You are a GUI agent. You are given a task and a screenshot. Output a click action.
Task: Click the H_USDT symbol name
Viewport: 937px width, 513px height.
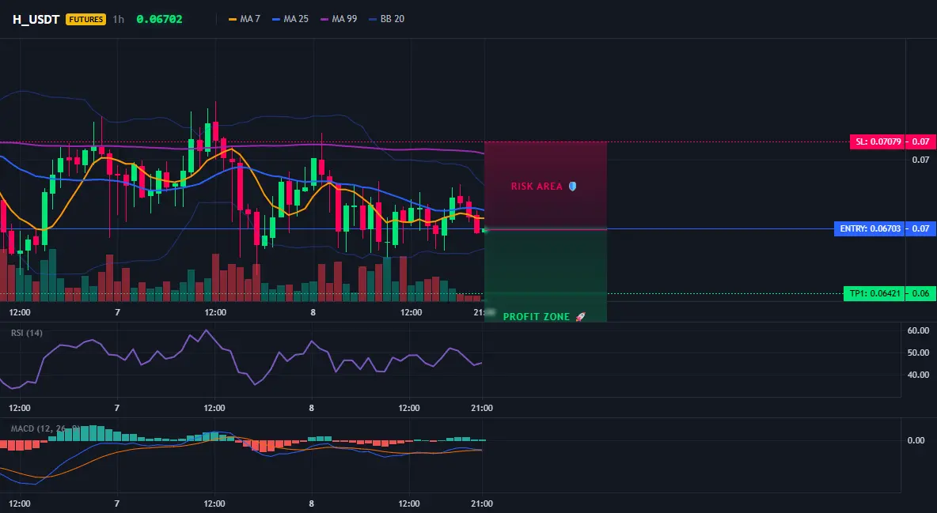click(x=36, y=19)
